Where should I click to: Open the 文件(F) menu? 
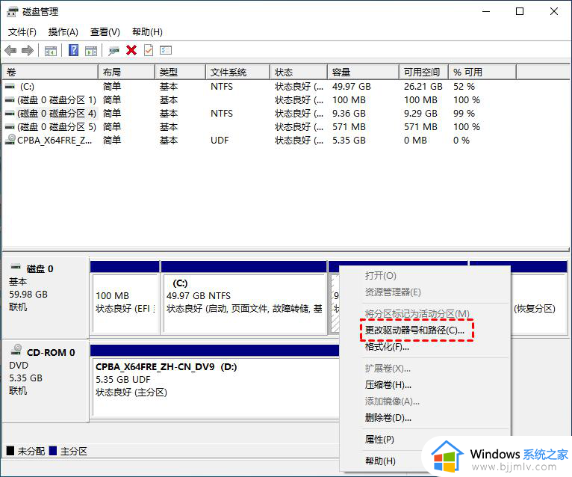tap(22, 32)
